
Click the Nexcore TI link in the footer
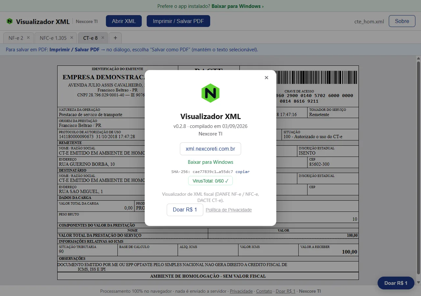tap(310, 291)
